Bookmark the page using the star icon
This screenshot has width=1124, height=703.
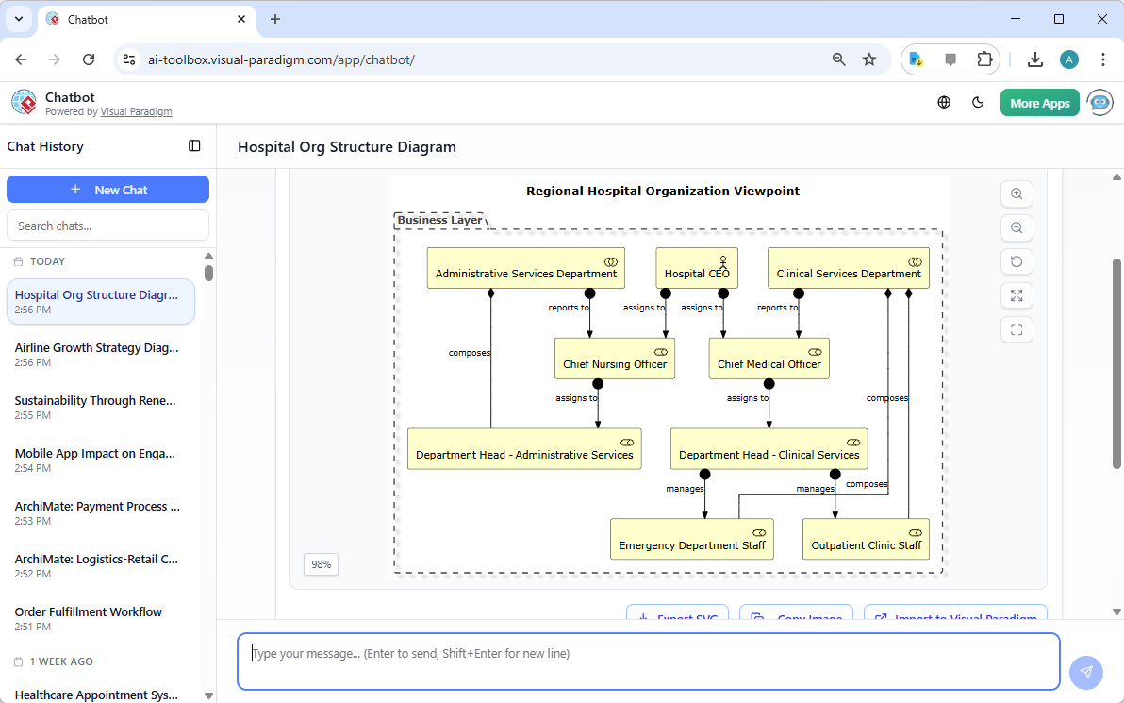(x=868, y=59)
